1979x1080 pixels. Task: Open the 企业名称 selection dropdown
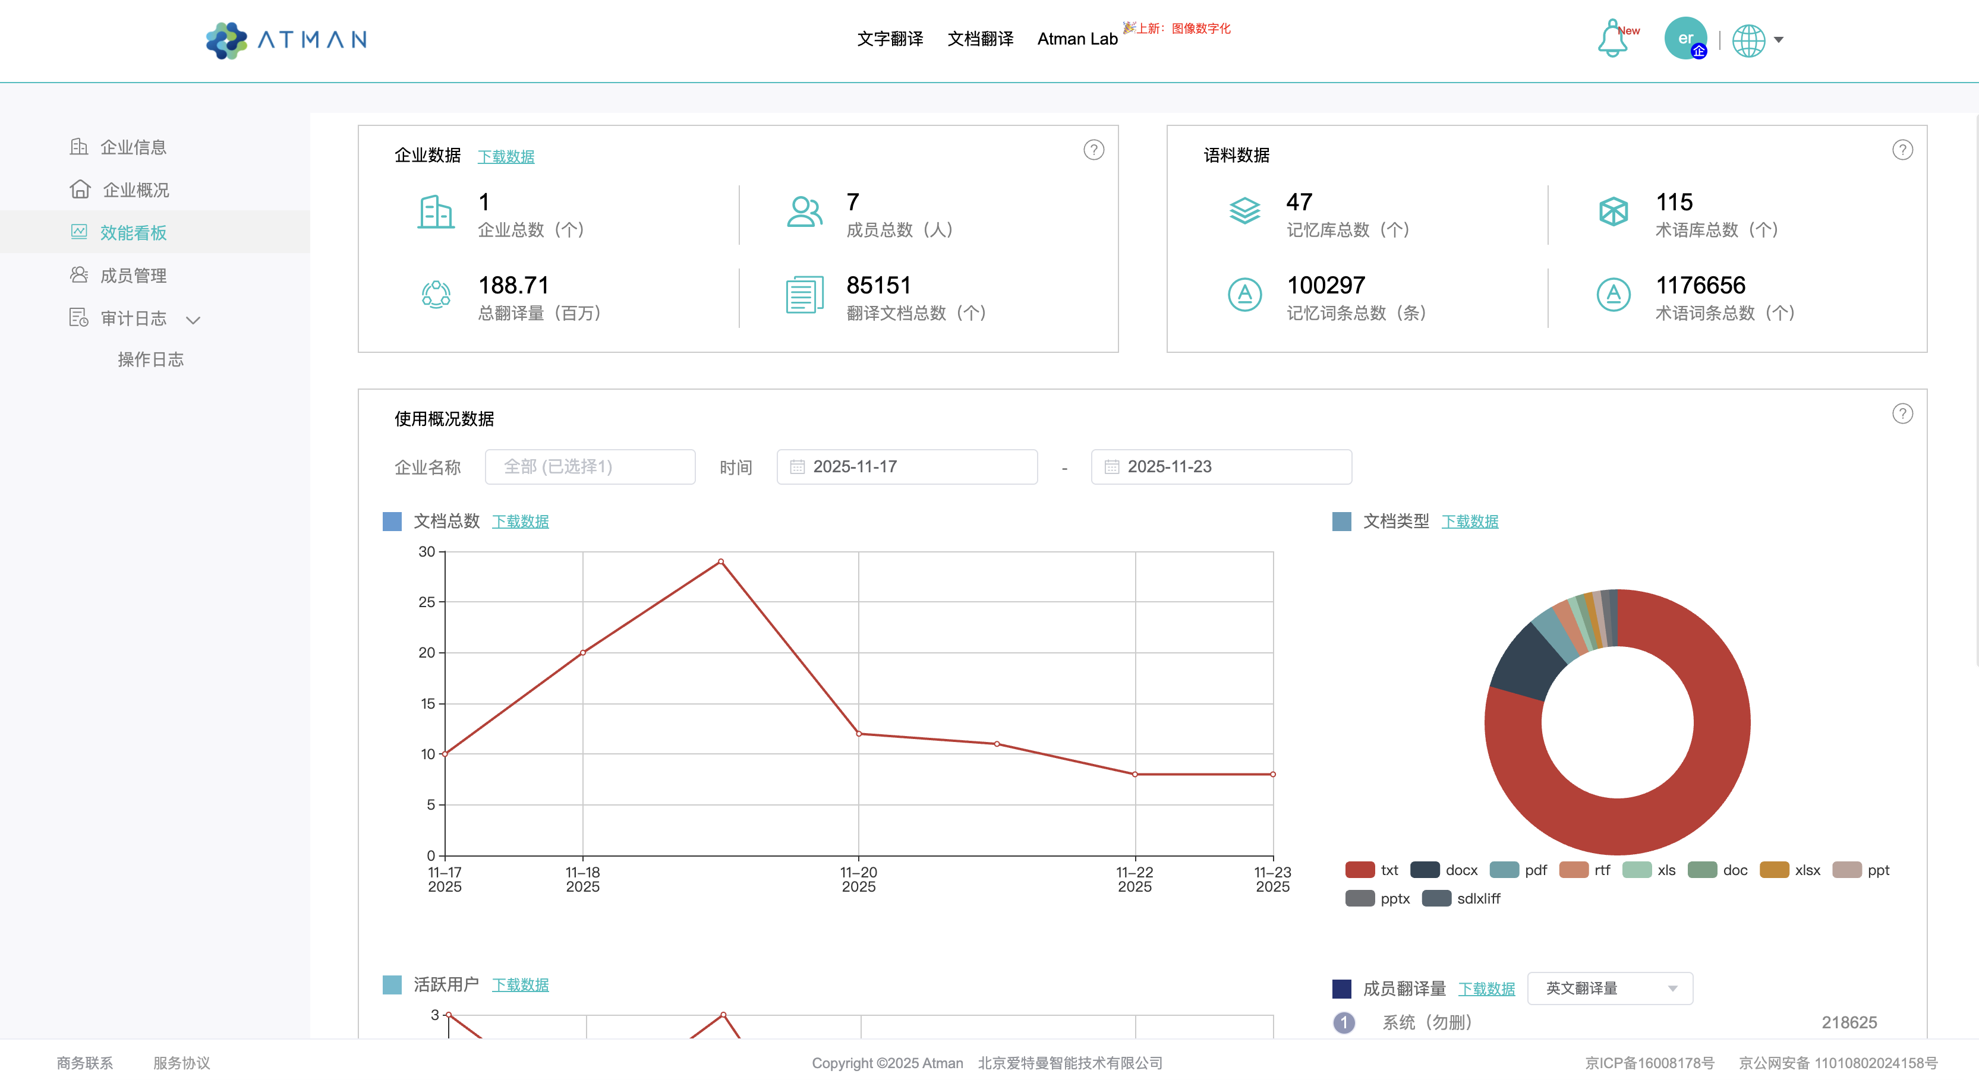590,467
